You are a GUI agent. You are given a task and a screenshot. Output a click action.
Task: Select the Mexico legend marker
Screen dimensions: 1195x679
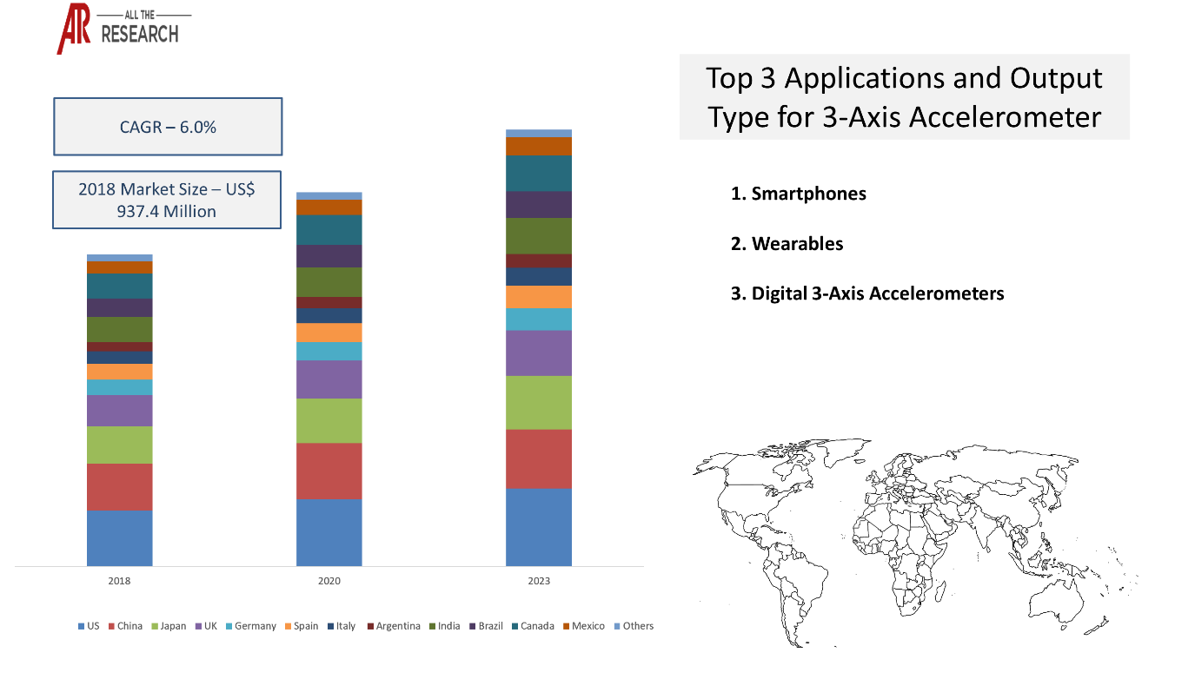(565, 625)
